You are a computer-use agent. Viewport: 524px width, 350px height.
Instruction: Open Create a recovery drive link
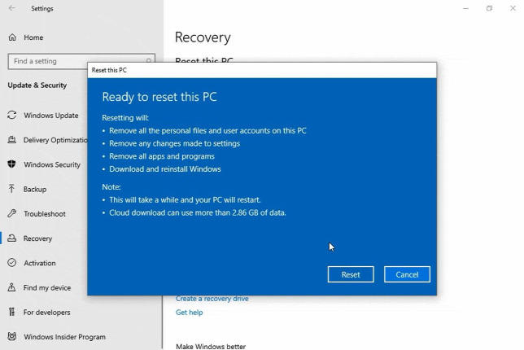tap(212, 299)
